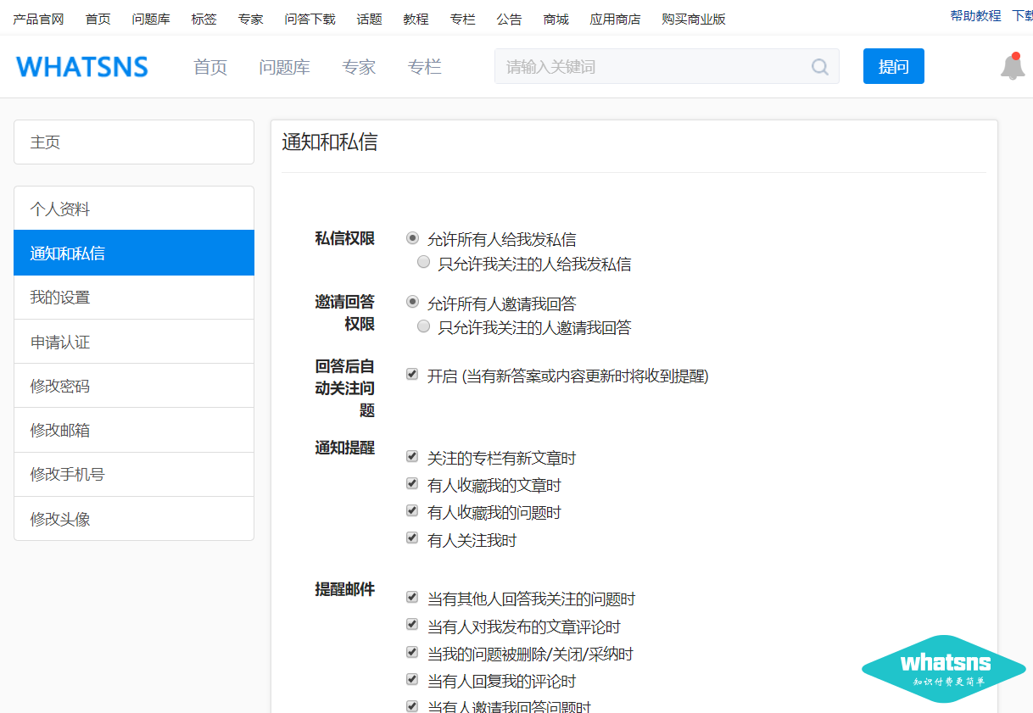The image size is (1033, 713).
Task: Click the search magnifier icon
Action: [x=819, y=67]
